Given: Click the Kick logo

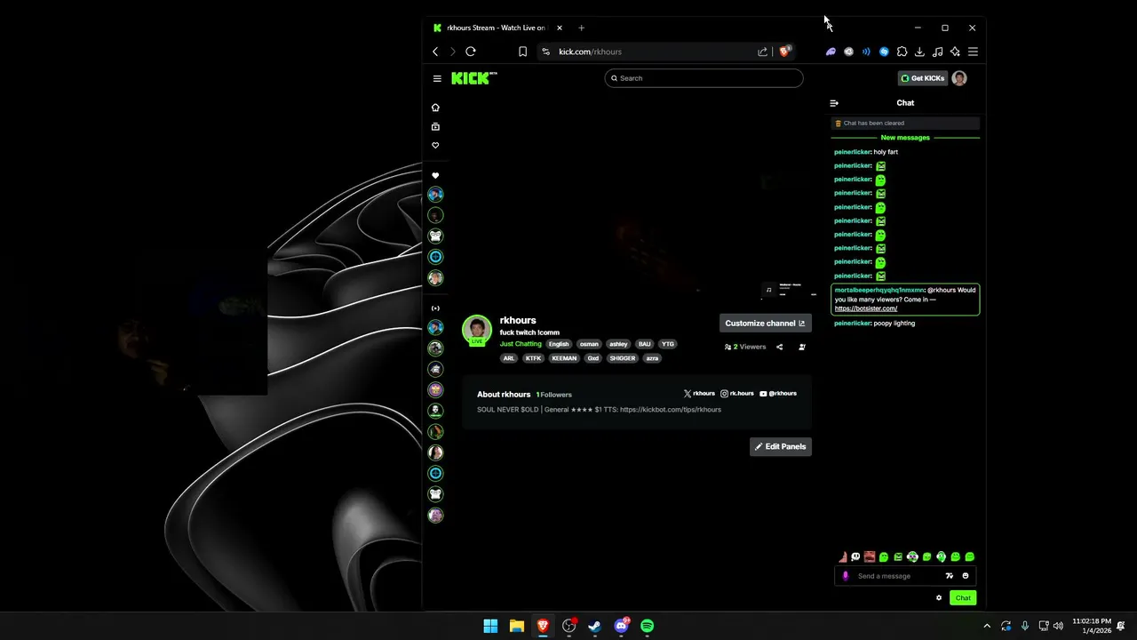Looking at the screenshot, I should [473, 78].
